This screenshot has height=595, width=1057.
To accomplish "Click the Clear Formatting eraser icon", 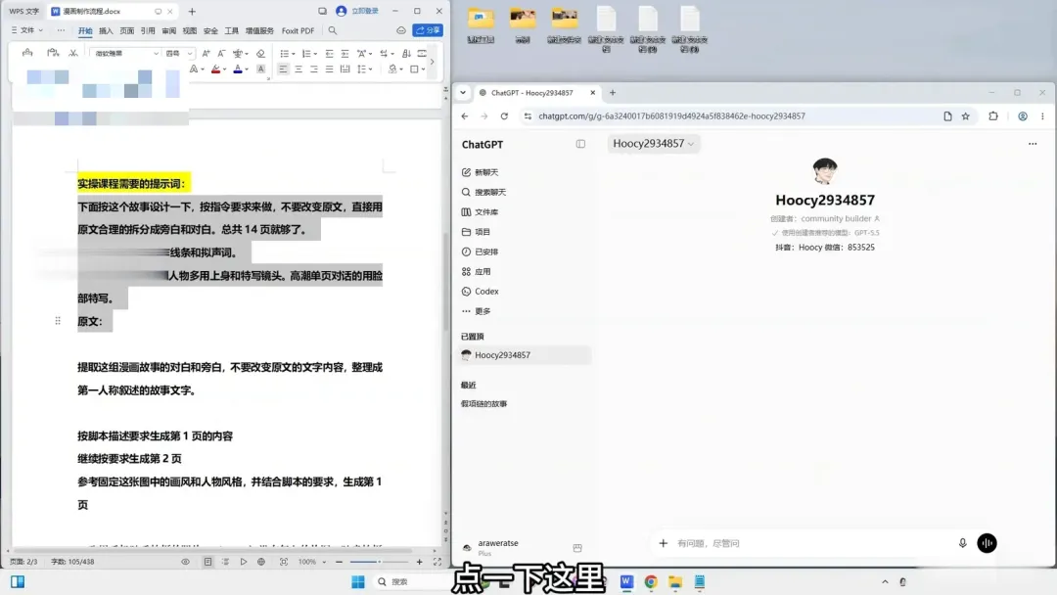I will [260, 53].
